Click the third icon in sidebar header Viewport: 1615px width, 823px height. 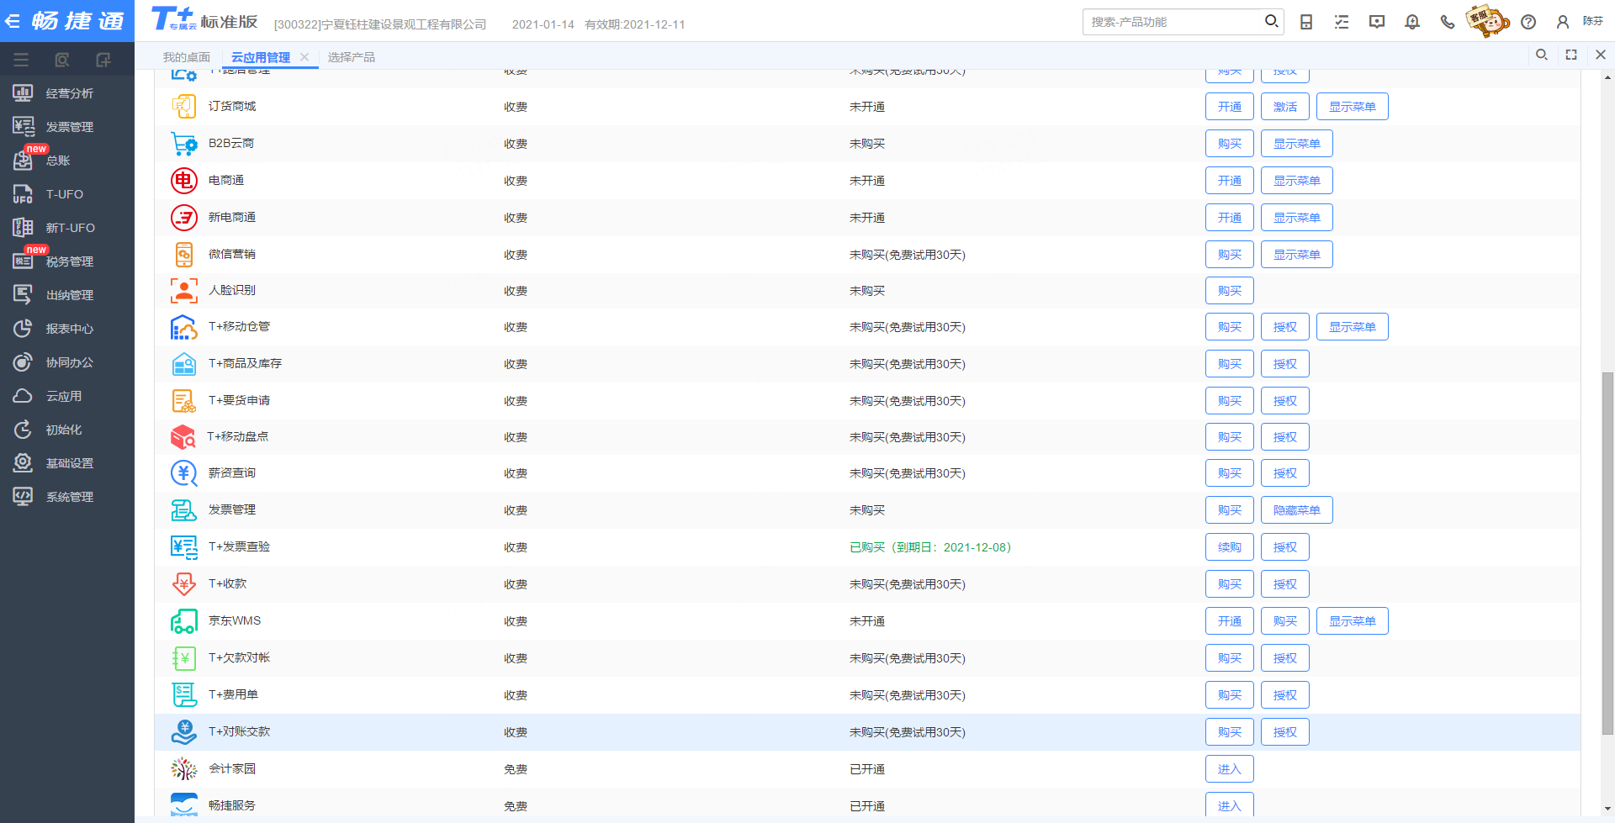click(103, 60)
